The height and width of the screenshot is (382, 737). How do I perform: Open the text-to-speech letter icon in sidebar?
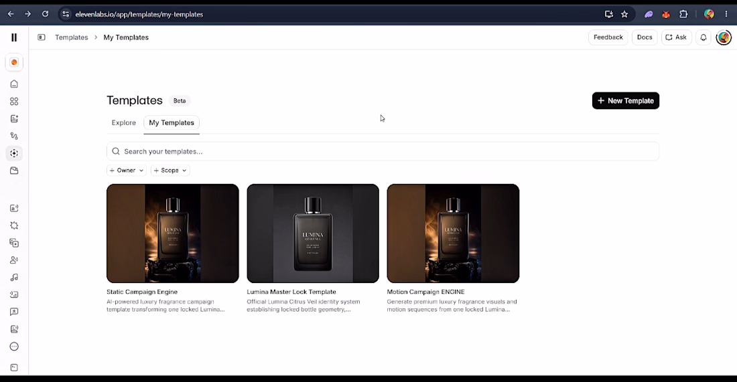14,208
